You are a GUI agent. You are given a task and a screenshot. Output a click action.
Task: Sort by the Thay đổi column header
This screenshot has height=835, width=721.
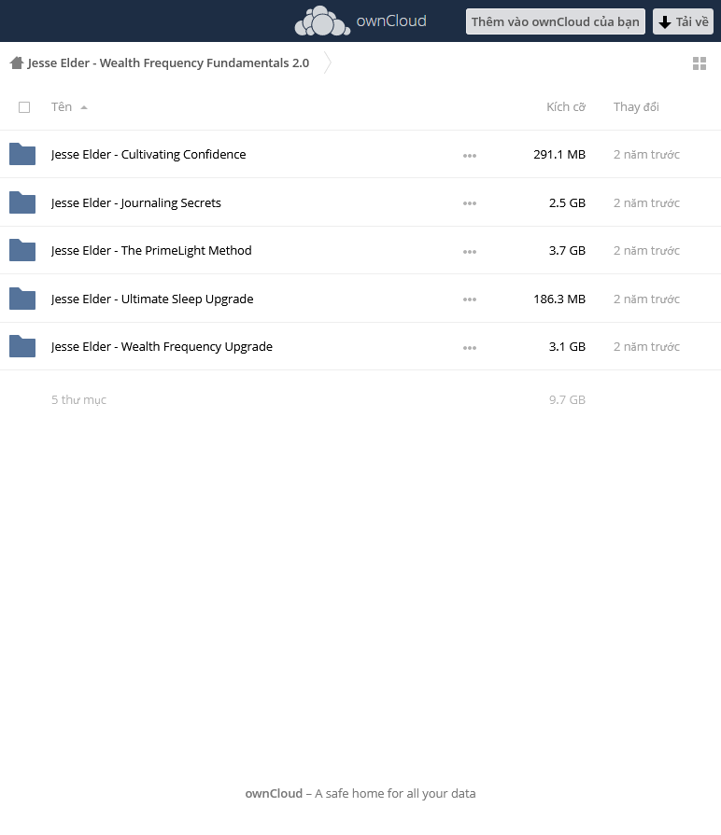coord(636,107)
